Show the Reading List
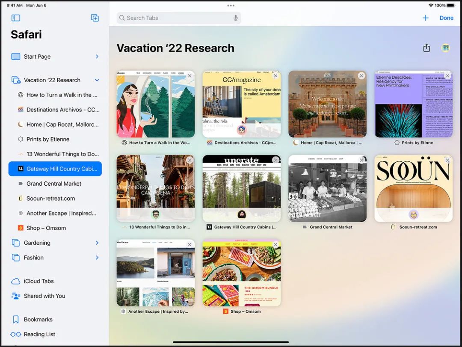This screenshot has width=462, height=347. click(x=39, y=334)
